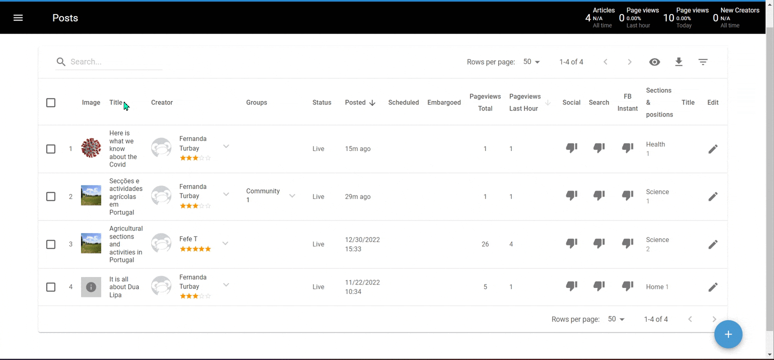The width and height of the screenshot is (774, 360).
Task: Click FB Instant thumbs-down for Dua Lipa post
Action: click(x=627, y=286)
